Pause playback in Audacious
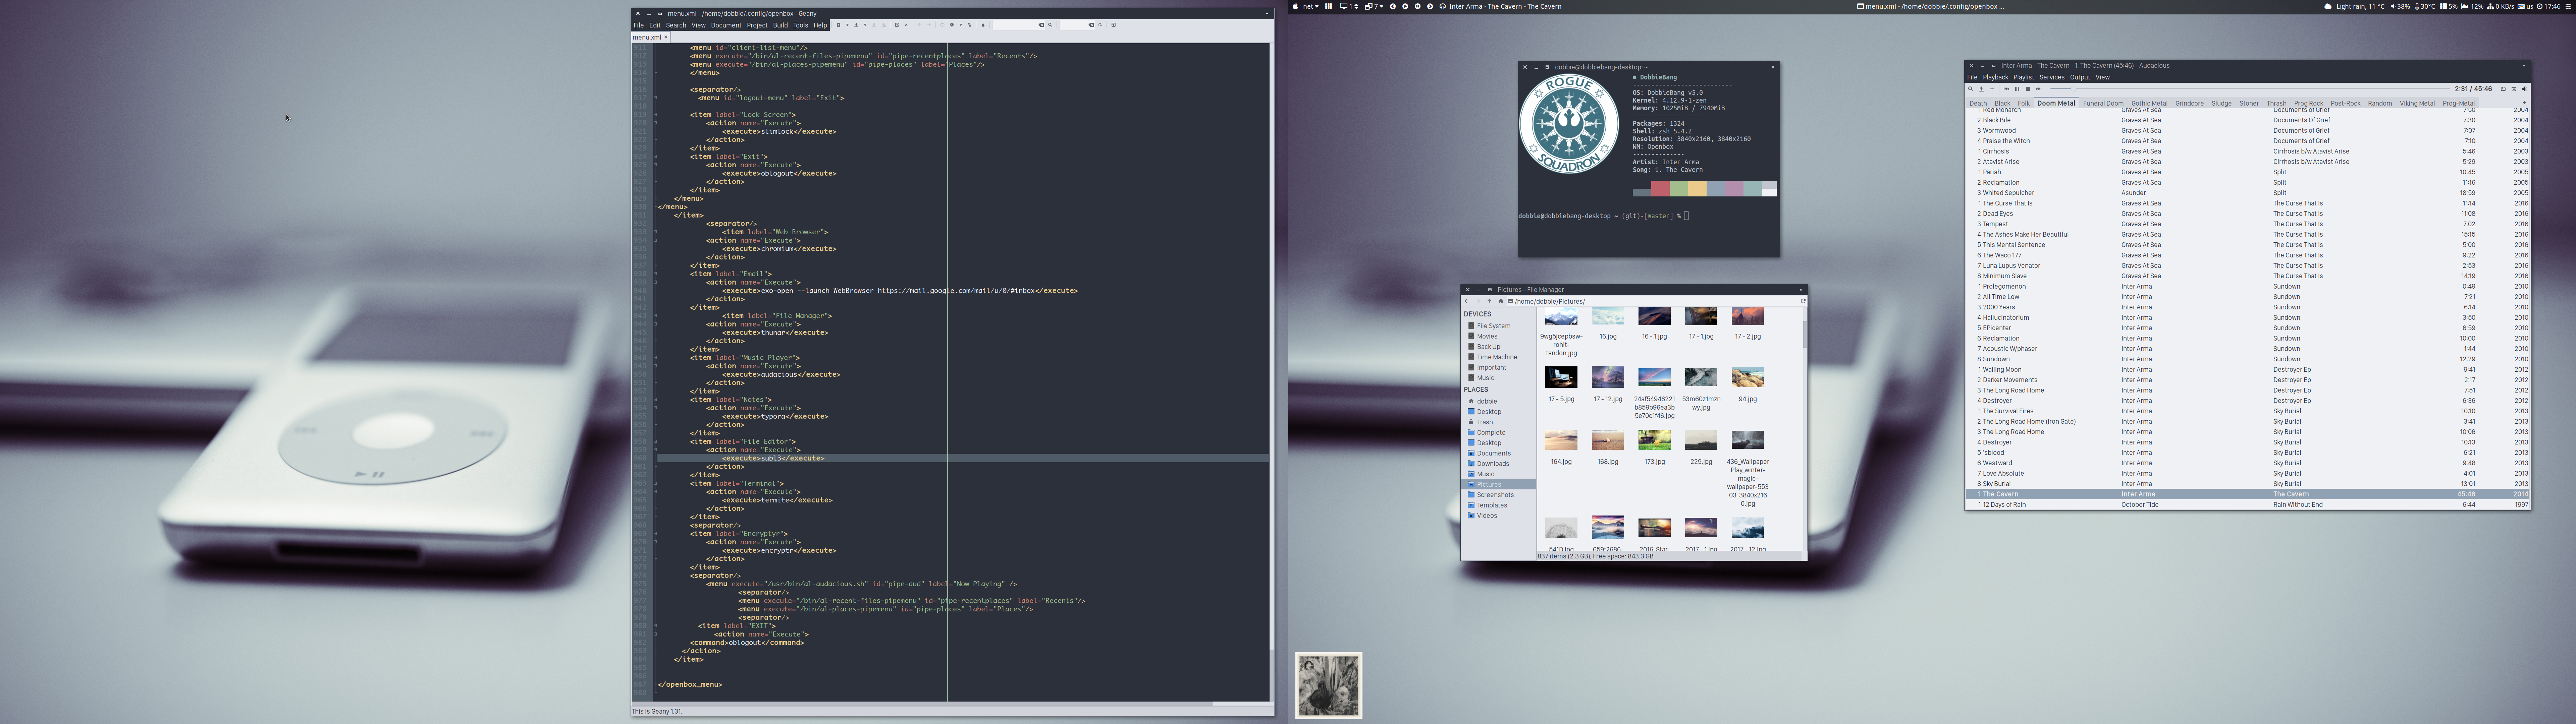Image resolution: width=2576 pixels, height=724 pixels. (2017, 89)
